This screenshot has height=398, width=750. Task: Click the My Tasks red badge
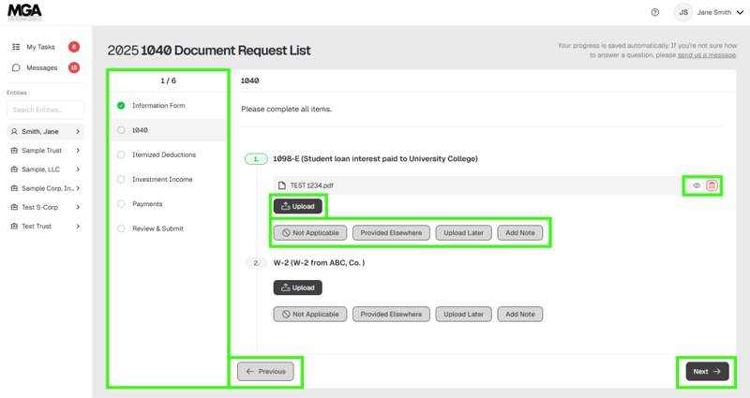74,47
